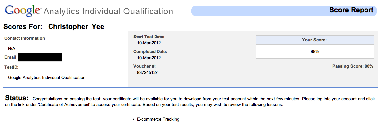Click the redacted email black box
Viewport: 382px width, 125px height.
40,57
